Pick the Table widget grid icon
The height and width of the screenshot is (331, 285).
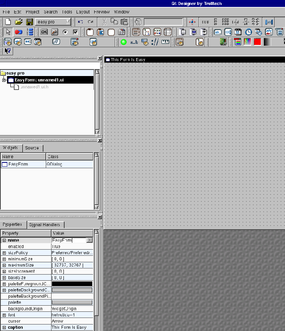tap(168, 32)
